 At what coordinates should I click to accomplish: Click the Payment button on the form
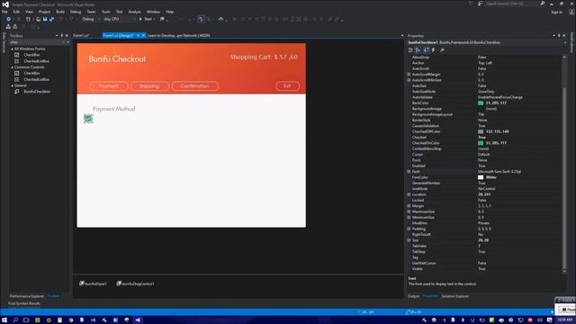(109, 86)
